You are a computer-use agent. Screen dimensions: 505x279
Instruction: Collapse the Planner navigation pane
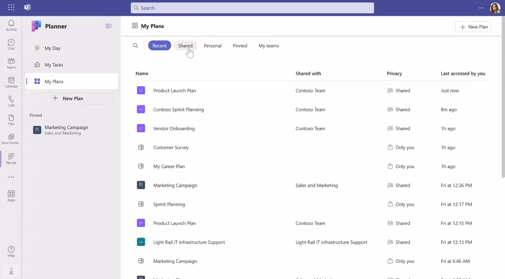tap(109, 26)
